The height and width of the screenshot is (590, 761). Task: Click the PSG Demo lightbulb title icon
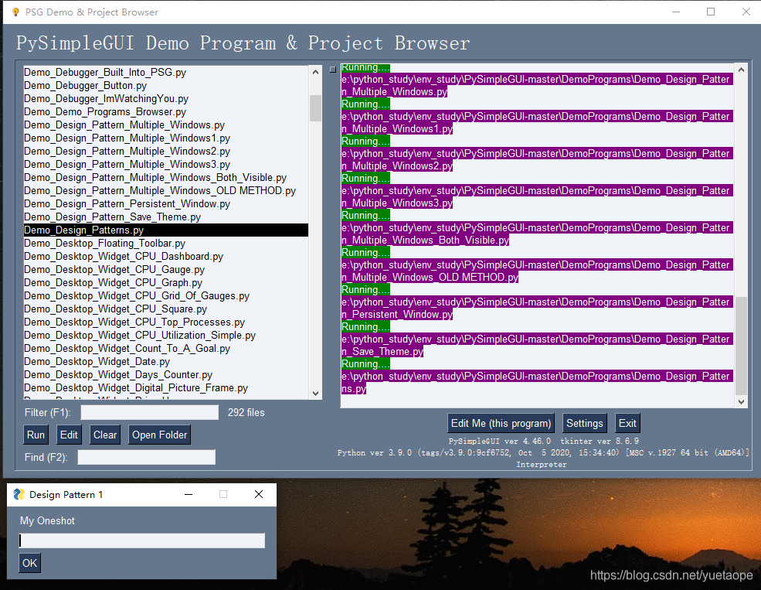pos(15,12)
